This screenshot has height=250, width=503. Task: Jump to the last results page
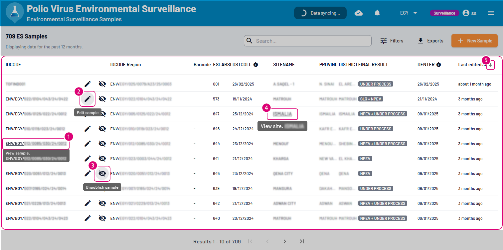click(x=302, y=241)
